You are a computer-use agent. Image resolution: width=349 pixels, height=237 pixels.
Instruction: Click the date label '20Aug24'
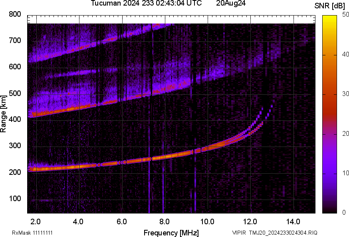(231, 3)
